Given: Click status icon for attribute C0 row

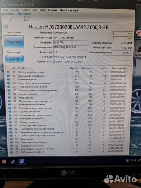Looking at the screenshot, I should (x=11, y=132).
